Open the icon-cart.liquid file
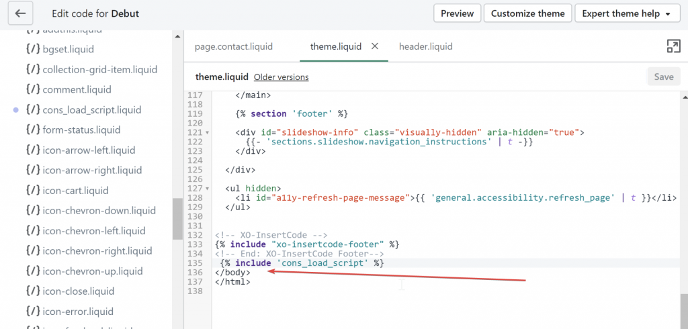This screenshot has width=688, height=329. tap(75, 190)
